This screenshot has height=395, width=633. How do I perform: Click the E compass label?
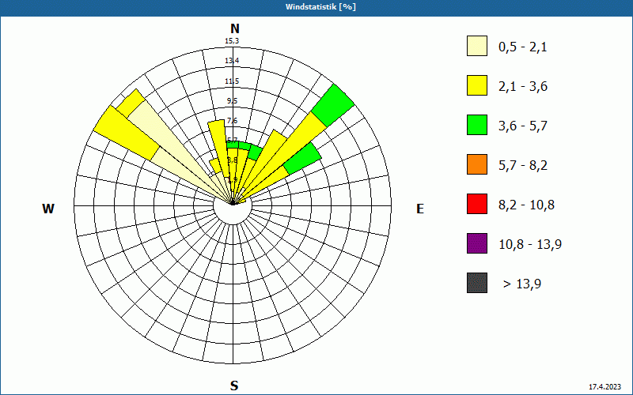pos(420,209)
